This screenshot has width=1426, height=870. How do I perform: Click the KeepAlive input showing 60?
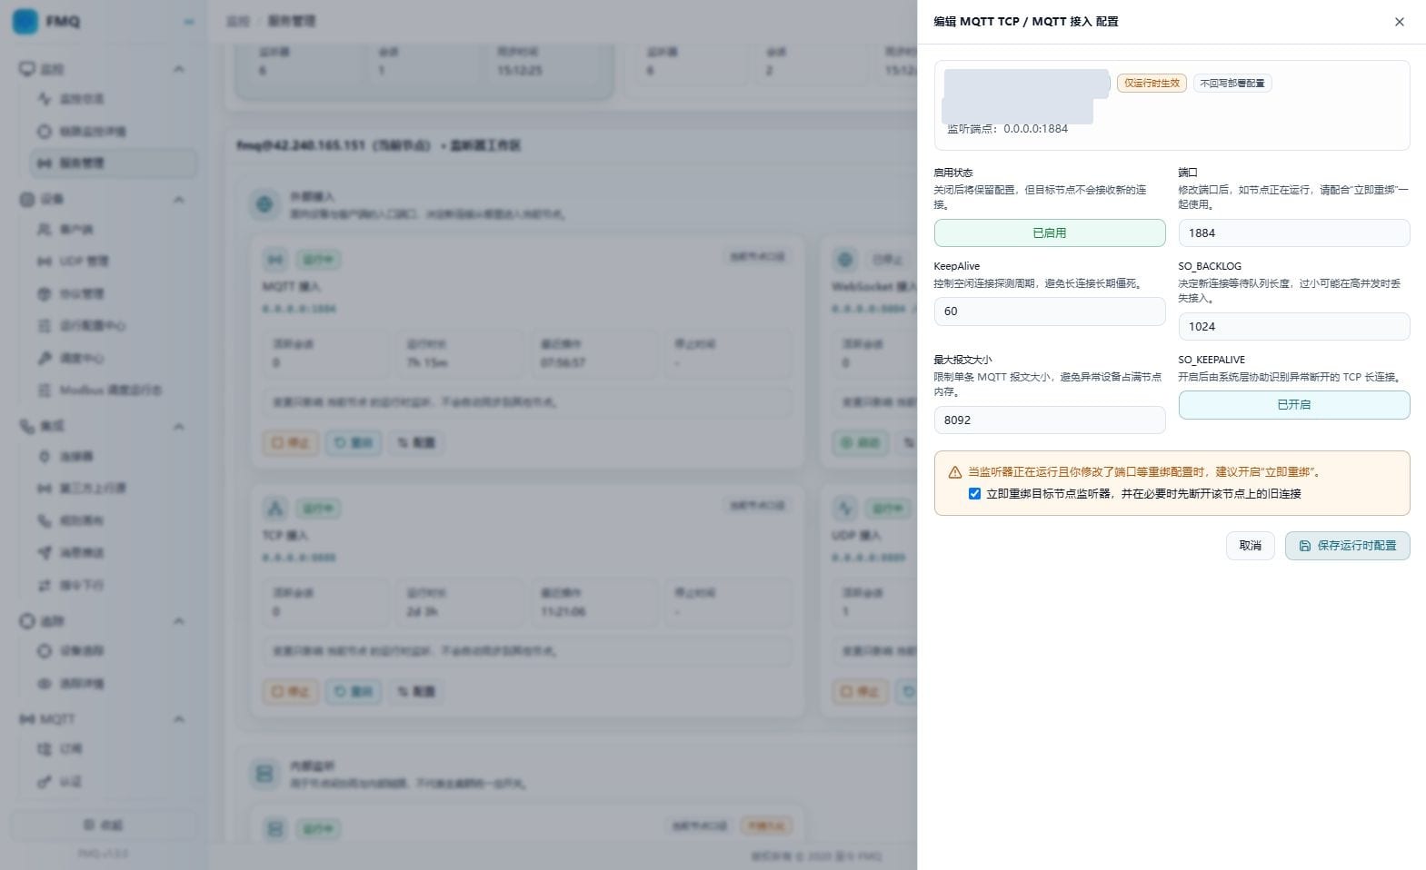point(1050,311)
